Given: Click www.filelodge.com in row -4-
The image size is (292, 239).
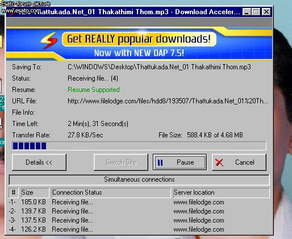Looking at the screenshot, I should click(x=199, y=229).
